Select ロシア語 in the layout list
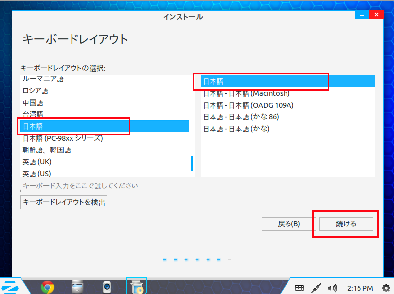This screenshot has width=394, height=294. pyautogui.click(x=105, y=91)
